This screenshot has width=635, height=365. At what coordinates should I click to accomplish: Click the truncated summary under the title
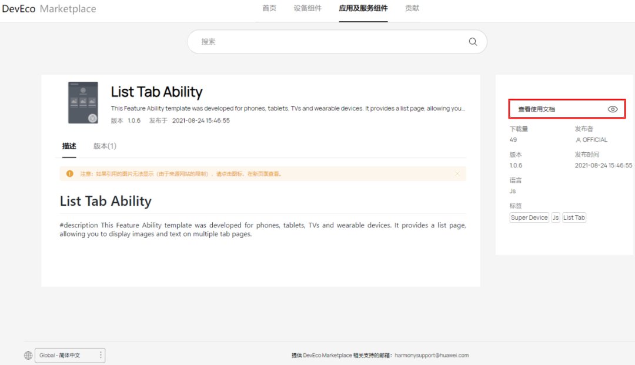(x=288, y=109)
